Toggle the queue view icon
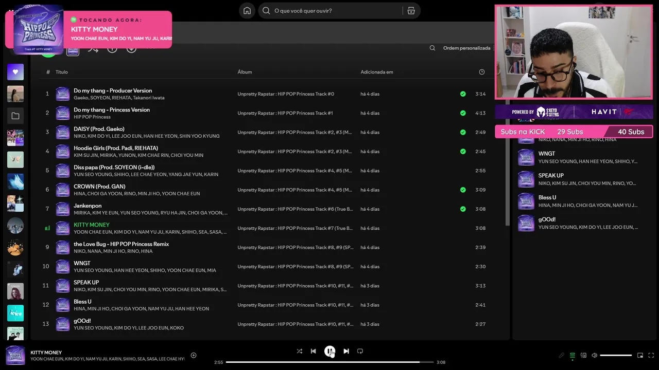 (x=573, y=355)
